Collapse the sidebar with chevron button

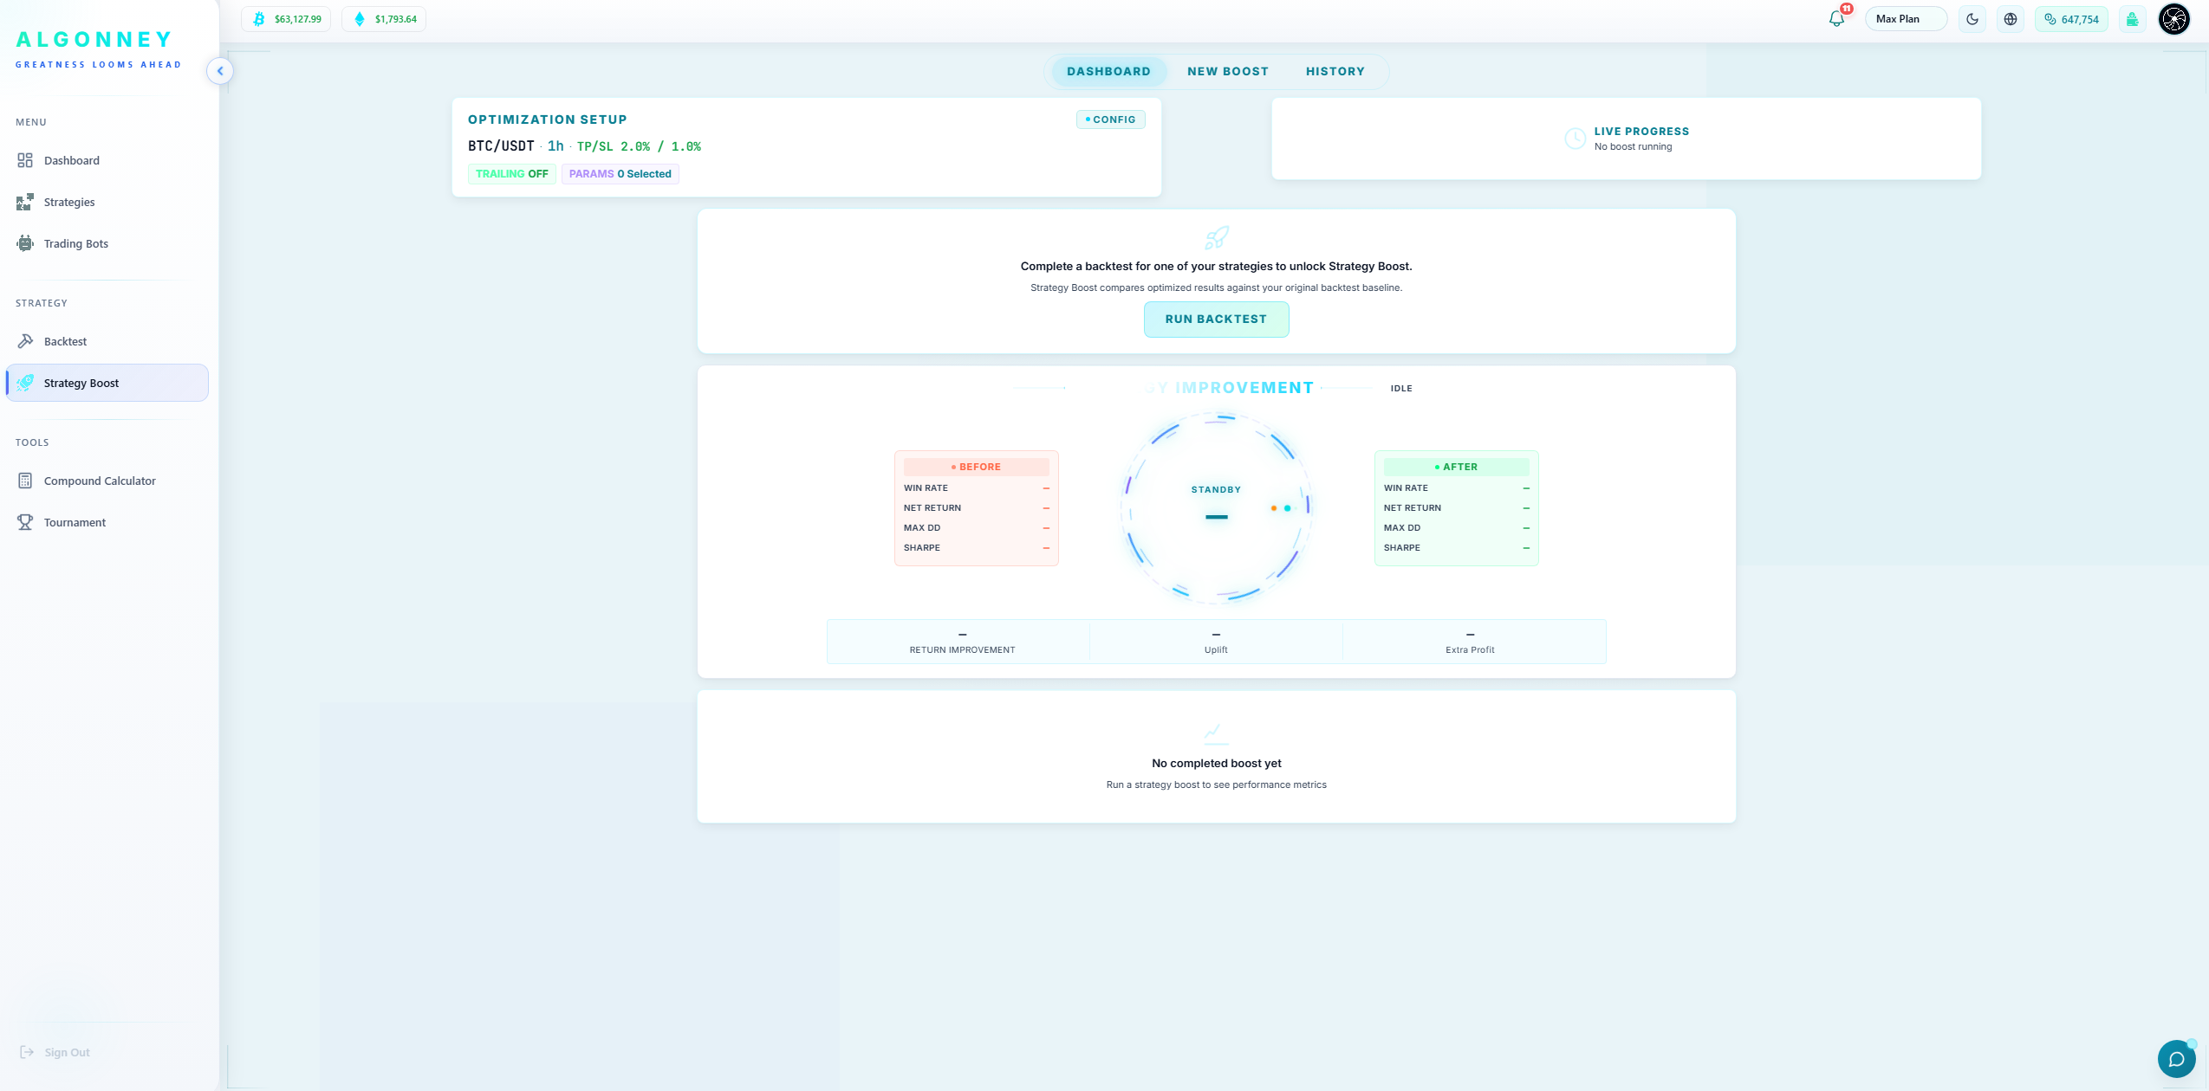(x=220, y=71)
